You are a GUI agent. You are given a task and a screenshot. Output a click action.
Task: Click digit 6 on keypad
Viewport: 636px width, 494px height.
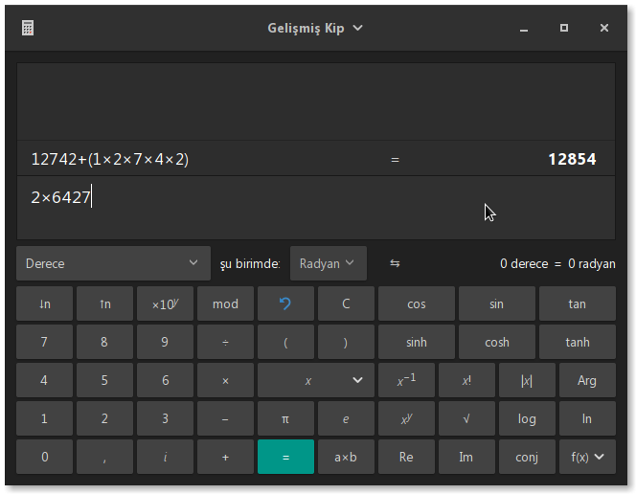(x=165, y=380)
